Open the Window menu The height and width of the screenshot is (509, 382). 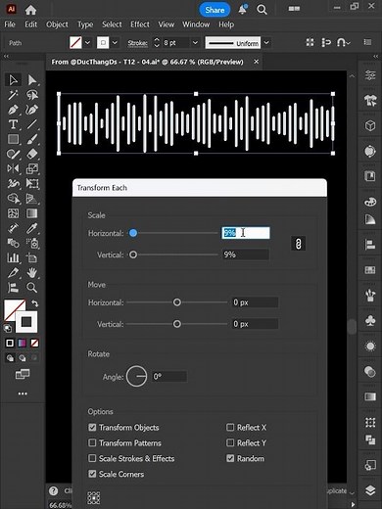[x=196, y=24]
